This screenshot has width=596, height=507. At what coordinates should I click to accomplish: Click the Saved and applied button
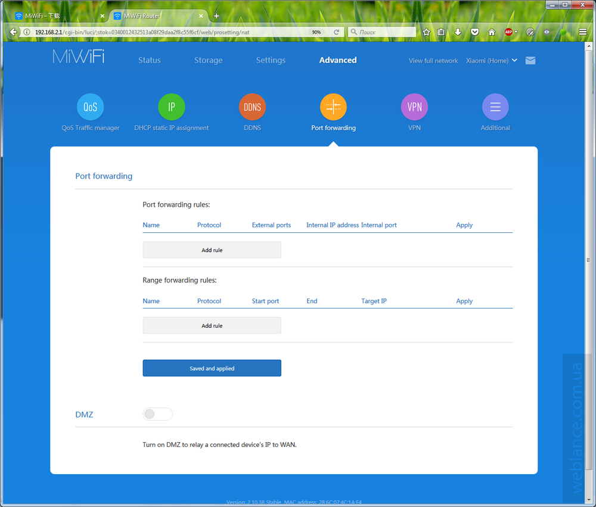212,368
